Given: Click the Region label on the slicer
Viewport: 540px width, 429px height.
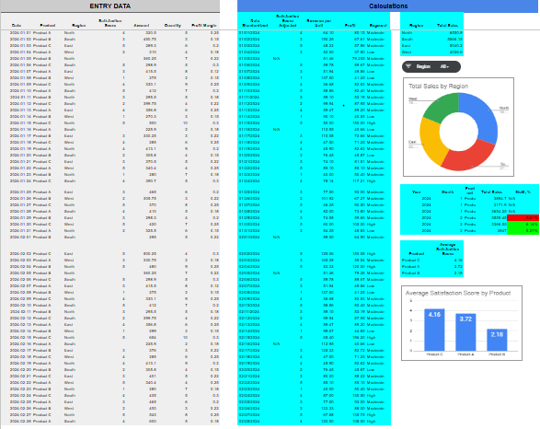Looking at the screenshot, I should (423, 66).
